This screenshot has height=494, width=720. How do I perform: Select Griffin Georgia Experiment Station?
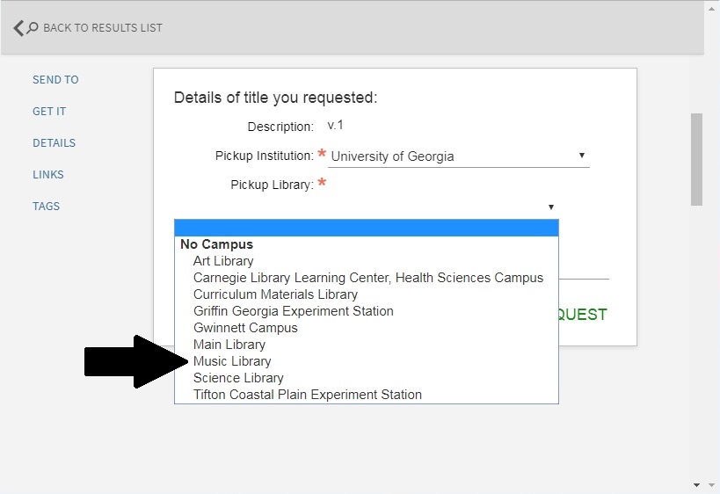tap(293, 311)
